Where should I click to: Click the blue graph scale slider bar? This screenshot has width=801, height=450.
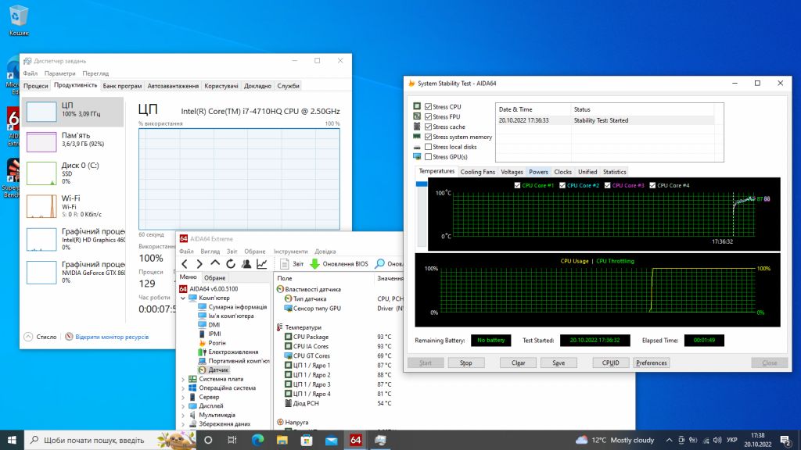tap(422, 184)
